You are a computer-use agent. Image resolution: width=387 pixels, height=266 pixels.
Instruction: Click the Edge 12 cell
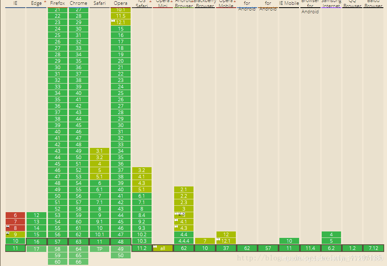pos(36,215)
